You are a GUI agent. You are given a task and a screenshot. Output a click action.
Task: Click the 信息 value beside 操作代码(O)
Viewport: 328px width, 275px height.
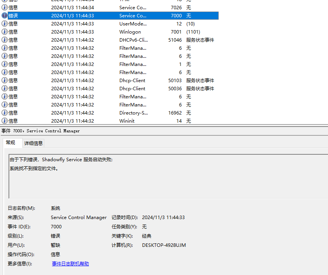click(x=55, y=254)
